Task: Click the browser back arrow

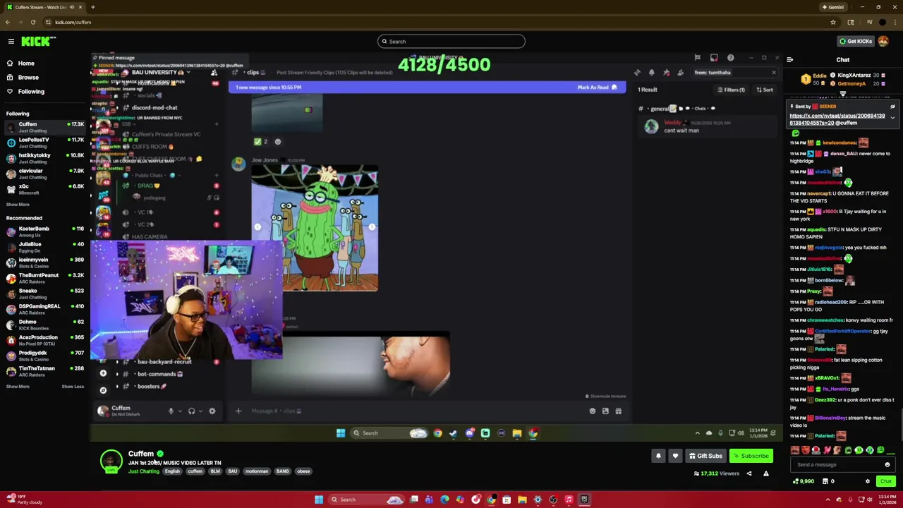Action: pyautogui.click(x=8, y=22)
